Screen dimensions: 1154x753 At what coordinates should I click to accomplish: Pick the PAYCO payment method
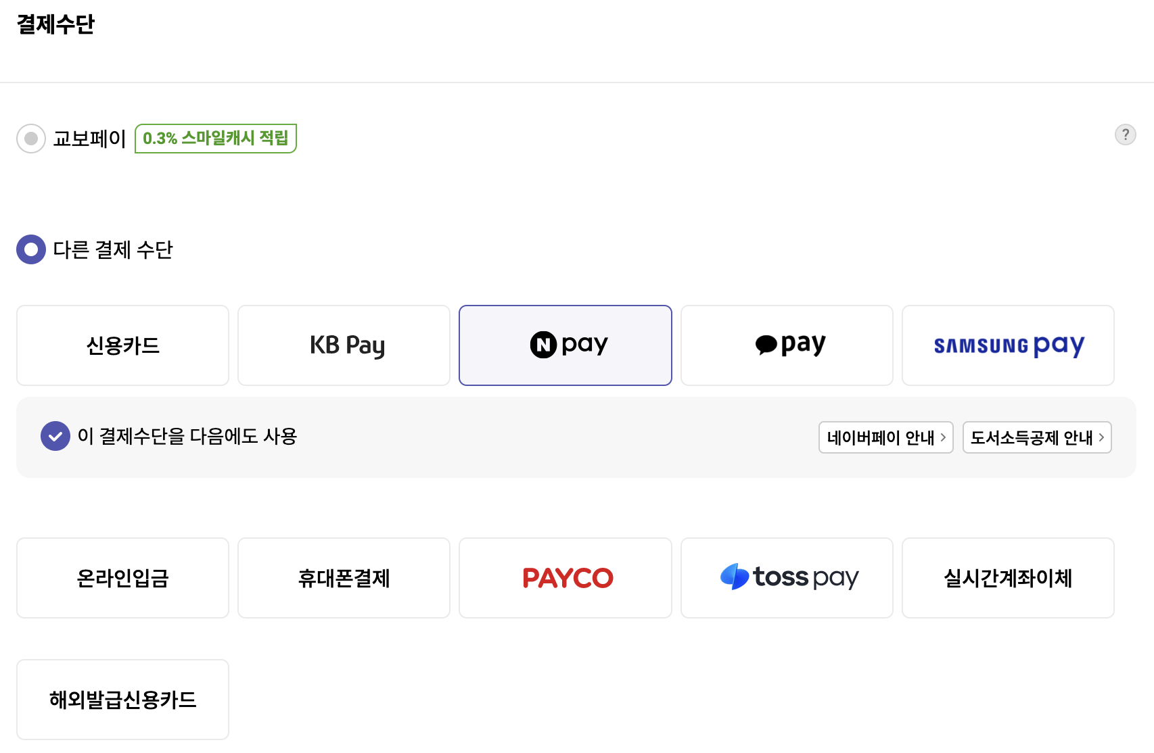(x=566, y=578)
